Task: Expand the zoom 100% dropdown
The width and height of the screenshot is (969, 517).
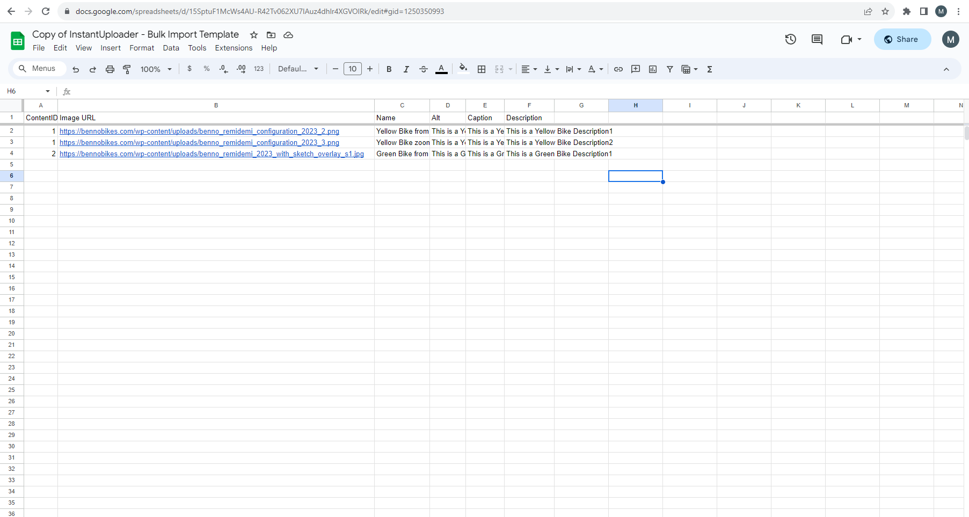Action: 156,69
